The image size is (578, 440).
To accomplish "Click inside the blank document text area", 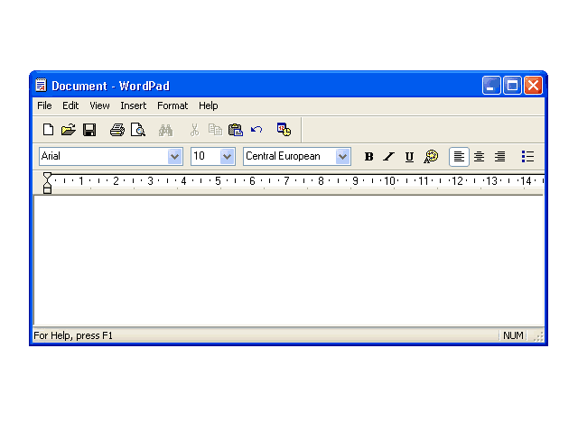I will pos(289,261).
